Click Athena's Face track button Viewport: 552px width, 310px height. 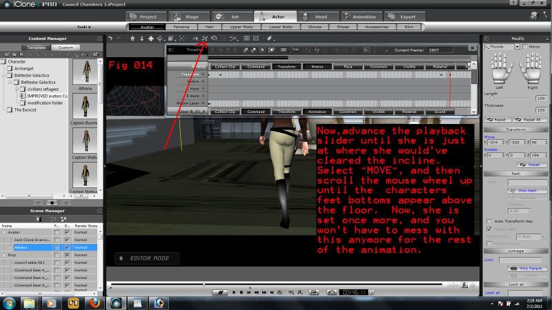click(x=348, y=67)
